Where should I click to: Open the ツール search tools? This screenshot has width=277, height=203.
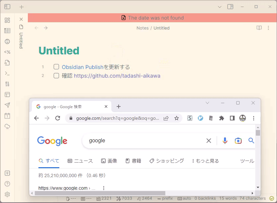click(x=247, y=161)
